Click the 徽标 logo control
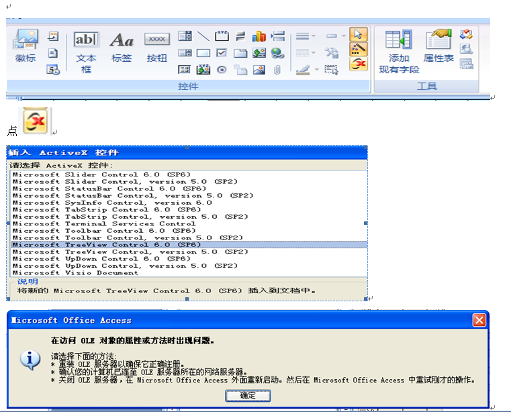This screenshot has width=511, height=412. coord(26,46)
